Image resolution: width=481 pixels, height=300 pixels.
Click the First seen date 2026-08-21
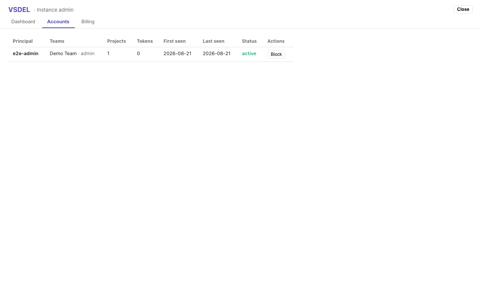pos(177,54)
